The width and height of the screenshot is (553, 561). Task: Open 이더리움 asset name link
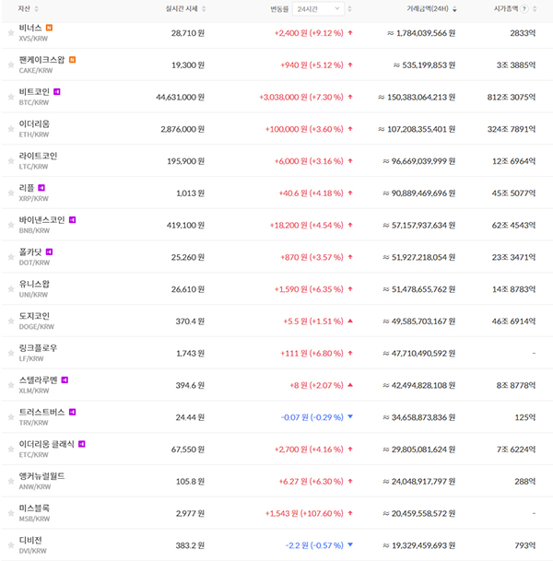[x=34, y=124]
